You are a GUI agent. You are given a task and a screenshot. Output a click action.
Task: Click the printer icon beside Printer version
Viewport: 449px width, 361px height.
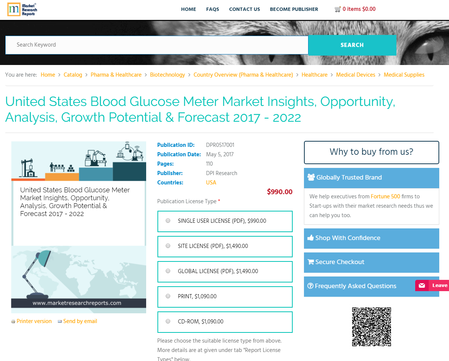tap(13, 322)
